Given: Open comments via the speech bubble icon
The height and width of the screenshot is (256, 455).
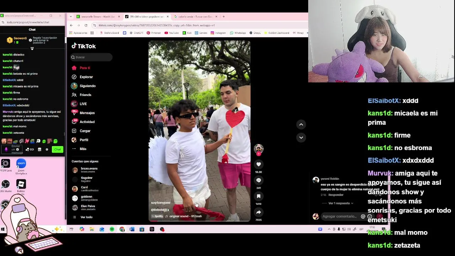Looking at the screenshot, I should (x=258, y=180).
